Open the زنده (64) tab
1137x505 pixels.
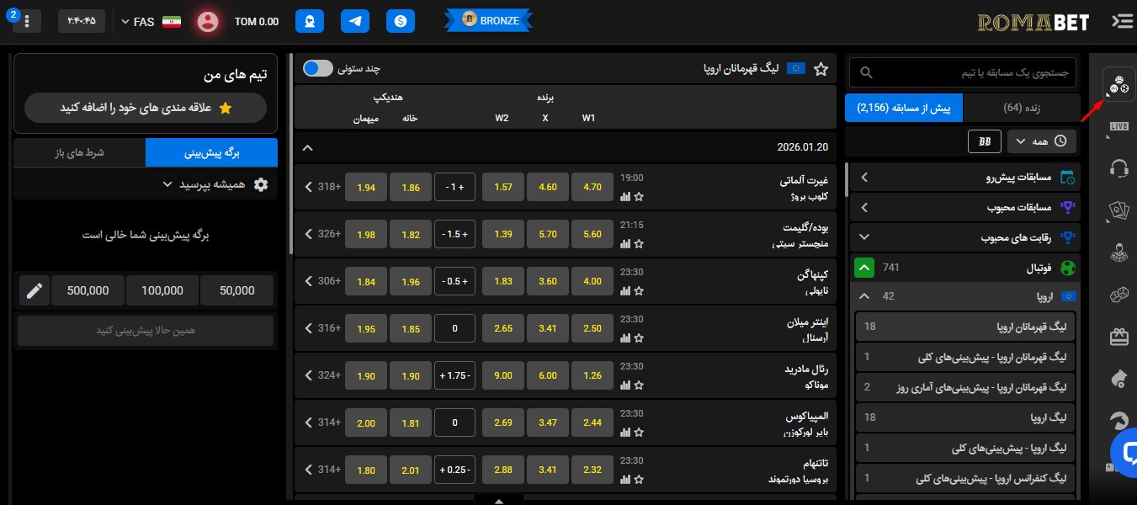pyautogui.click(x=1022, y=108)
